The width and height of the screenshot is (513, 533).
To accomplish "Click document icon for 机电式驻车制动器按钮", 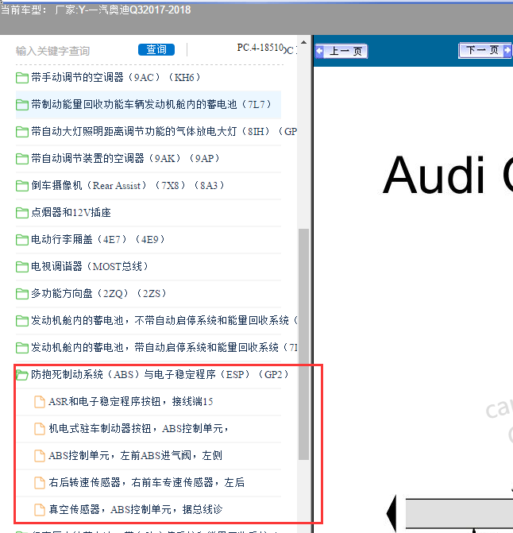I will [40, 429].
